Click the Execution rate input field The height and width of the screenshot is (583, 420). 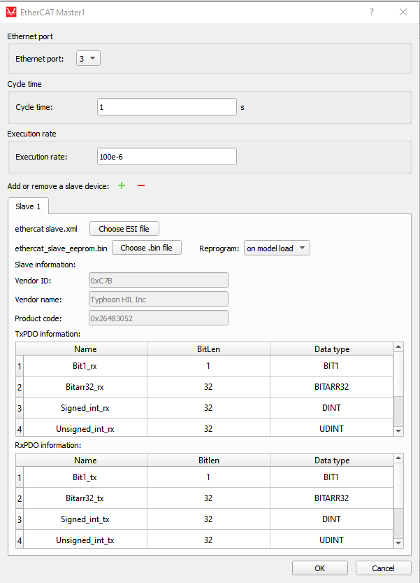tap(167, 157)
